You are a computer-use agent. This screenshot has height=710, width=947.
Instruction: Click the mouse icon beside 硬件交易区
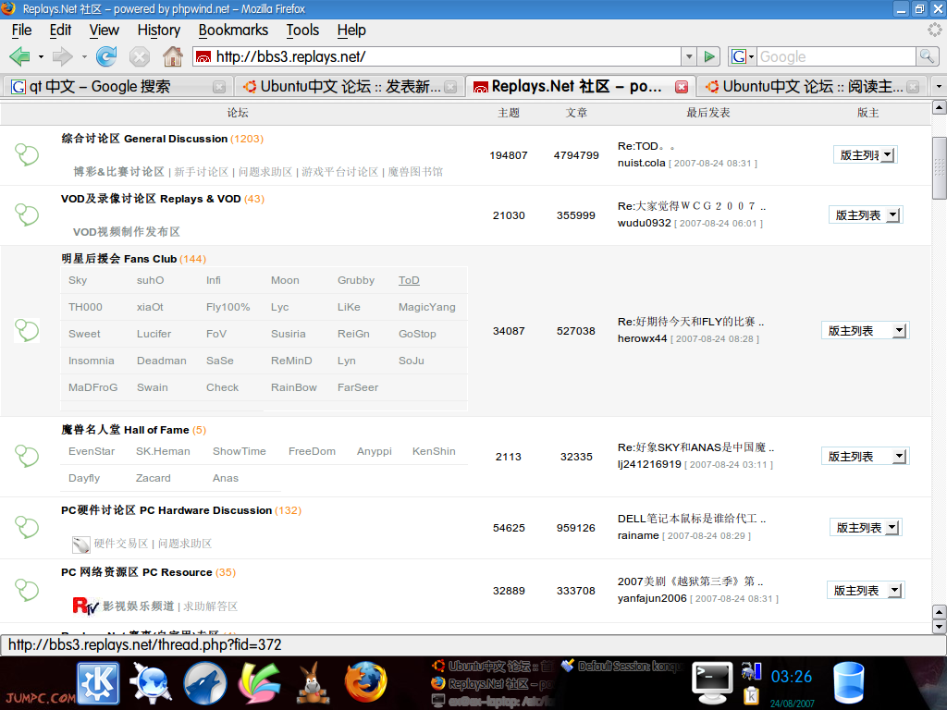coord(81,544)
